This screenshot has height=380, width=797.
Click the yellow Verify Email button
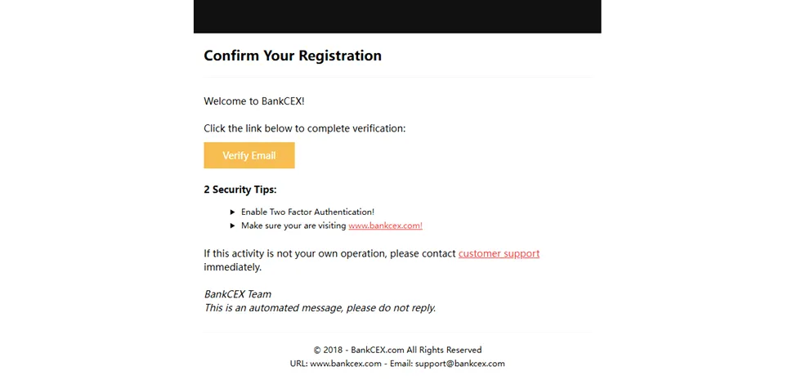[249, 155]
